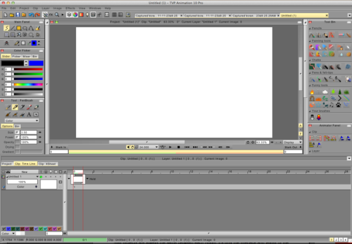Image resolution: width=352 pixels, height=244 pixels.
Task: Play the animation
Action: click(170, 147)
